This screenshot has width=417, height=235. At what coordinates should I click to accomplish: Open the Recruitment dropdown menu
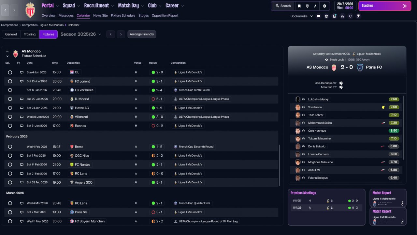pyautogui.click(x=99, y=6)
